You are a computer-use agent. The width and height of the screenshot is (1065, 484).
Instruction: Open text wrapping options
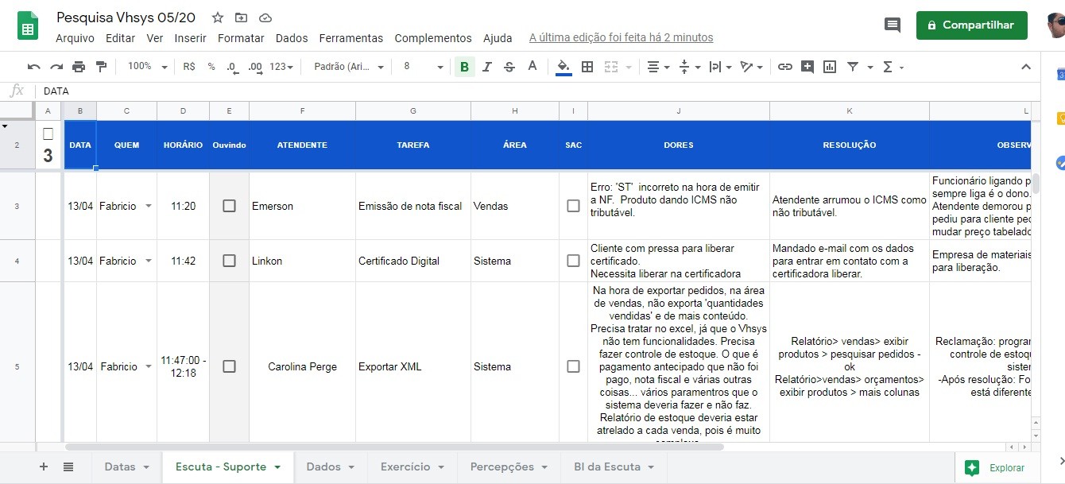click(x=719, y=67)
